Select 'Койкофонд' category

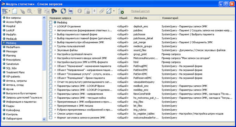(13, 110)
